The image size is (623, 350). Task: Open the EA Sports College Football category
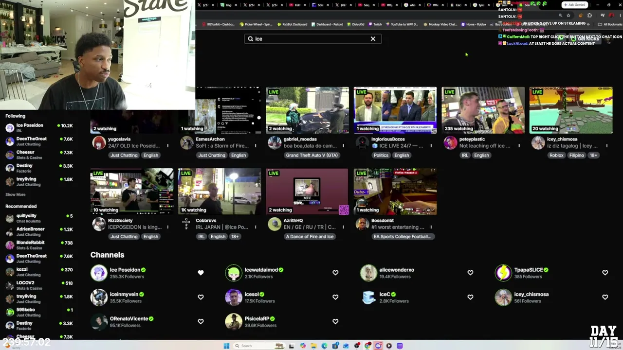pos(402,237)
